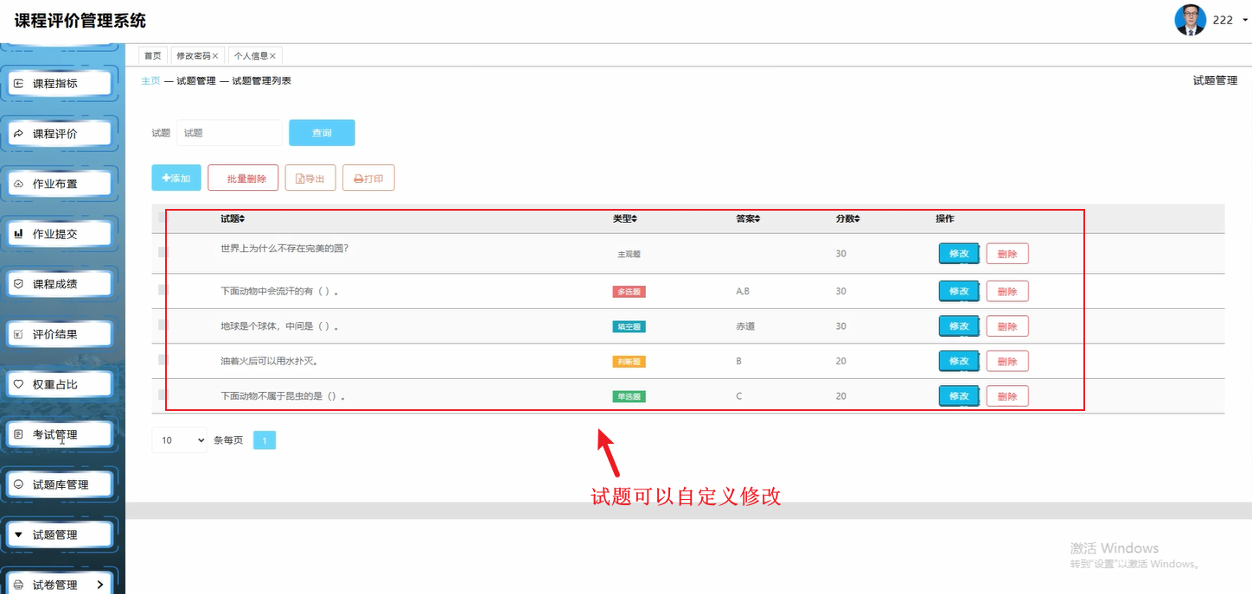The image size is (1252, 594).
Task: Click the 单选题 type tag
Action: click(629, 396)
